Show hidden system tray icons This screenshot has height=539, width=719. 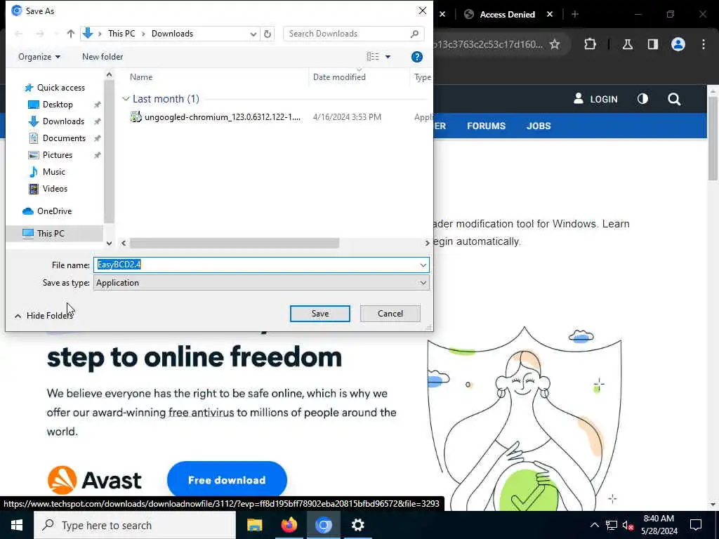point(594,525)
